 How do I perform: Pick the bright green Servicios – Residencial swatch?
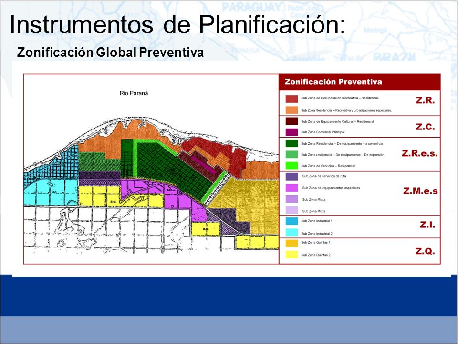click(x=291, y=166)
